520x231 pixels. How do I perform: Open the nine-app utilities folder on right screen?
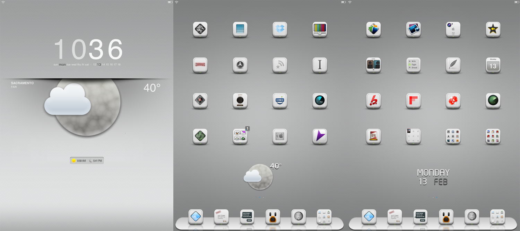453,136
